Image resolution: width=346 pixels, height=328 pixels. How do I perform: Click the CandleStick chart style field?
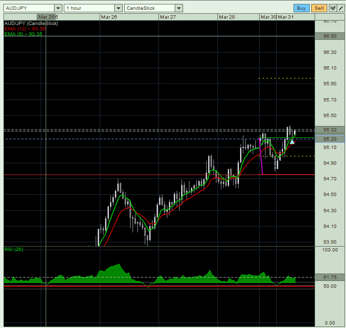pyautogui.click(x=150, y=8)
